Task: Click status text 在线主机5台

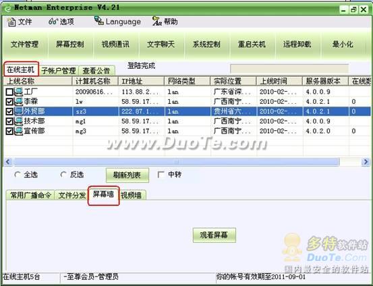Action: click(x=22, y=277)
